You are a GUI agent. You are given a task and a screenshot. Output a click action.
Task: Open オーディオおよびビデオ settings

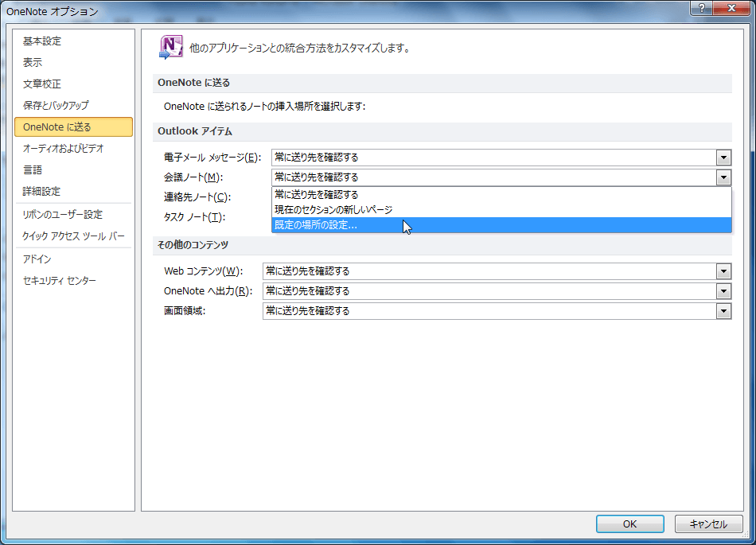click(x=63, y=149)
